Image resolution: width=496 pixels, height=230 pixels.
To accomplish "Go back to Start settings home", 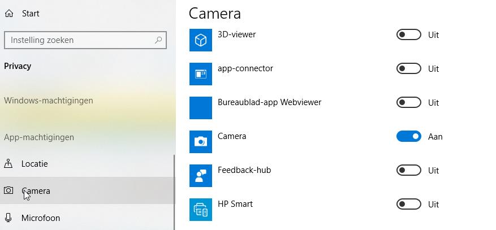I will 30,14.
